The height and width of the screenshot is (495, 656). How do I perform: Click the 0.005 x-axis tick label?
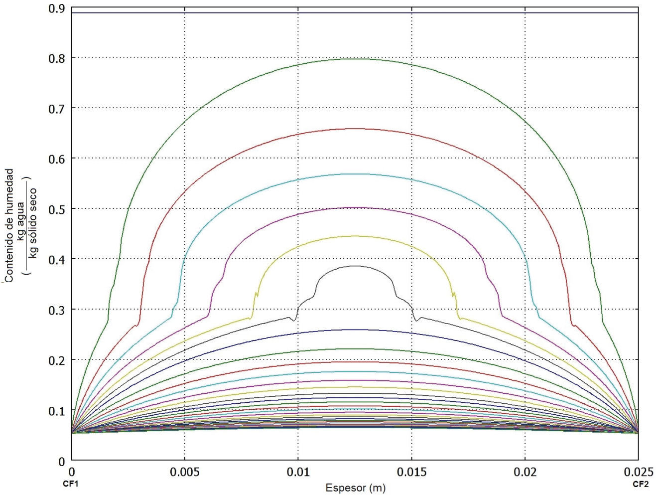click(x=185, y=472)
